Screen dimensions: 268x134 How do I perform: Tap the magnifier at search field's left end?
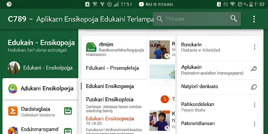(159, 19)
